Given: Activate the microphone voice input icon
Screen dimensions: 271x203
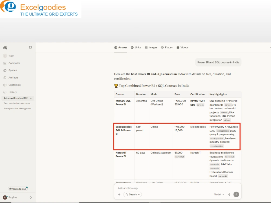Looking at the screenshot, I should (229, 194).
